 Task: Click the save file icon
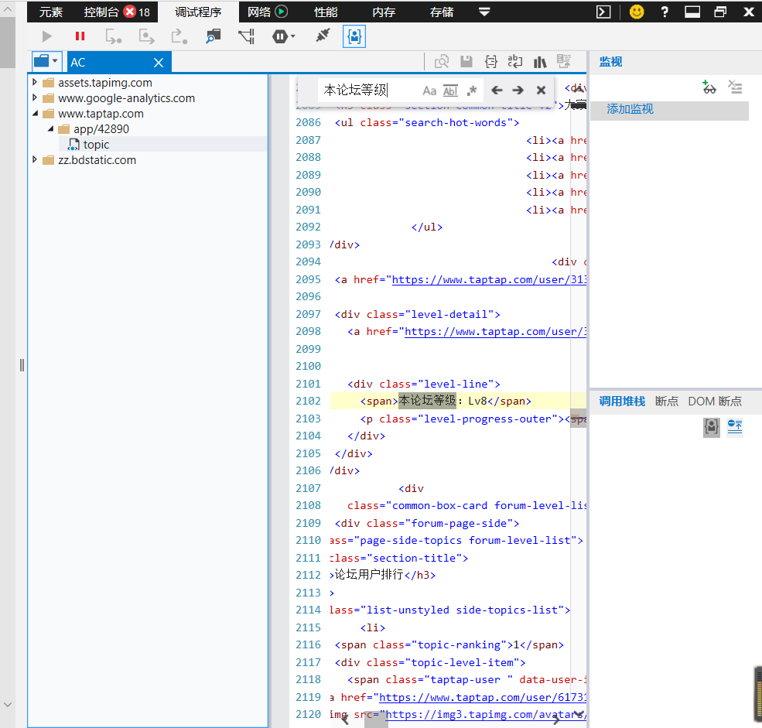coord(466,62)
